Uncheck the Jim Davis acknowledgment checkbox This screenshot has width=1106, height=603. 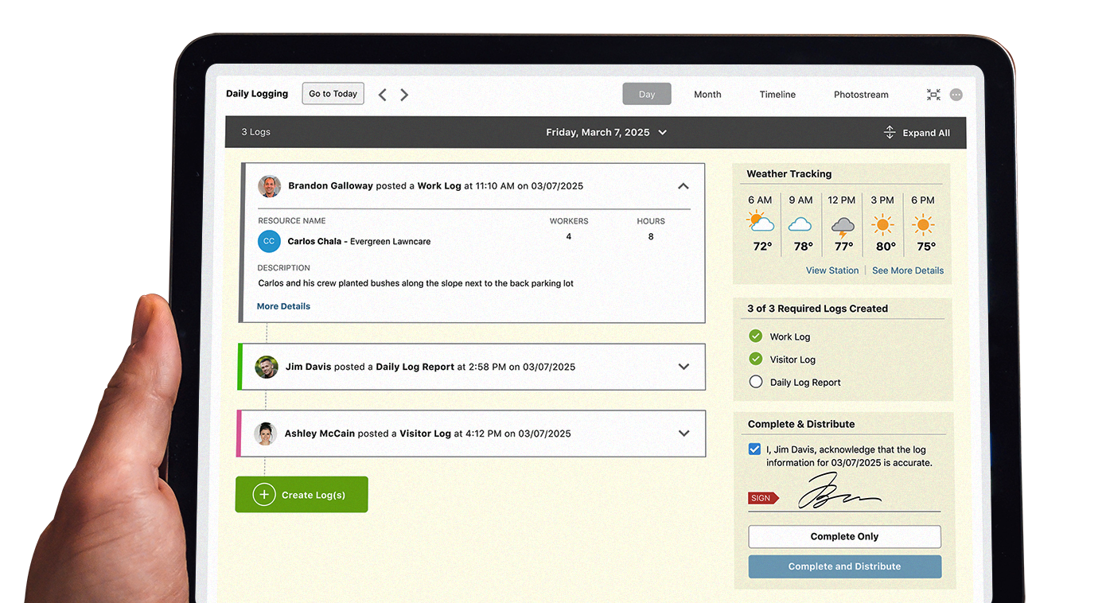754,449
